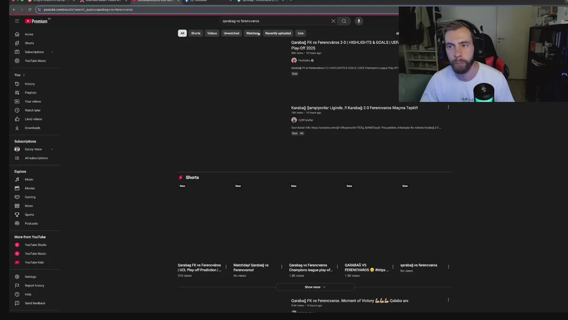Open YouTube Music in sidebar top section
The image size is (568, 320).
coord(34,61)
